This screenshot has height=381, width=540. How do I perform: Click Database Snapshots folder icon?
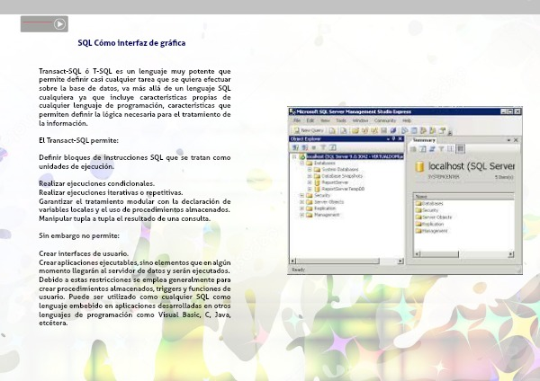click(316, 175)
